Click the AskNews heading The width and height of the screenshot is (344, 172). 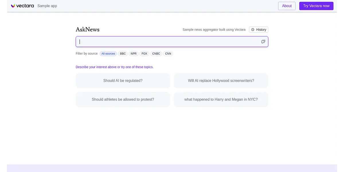click(87, 30)
